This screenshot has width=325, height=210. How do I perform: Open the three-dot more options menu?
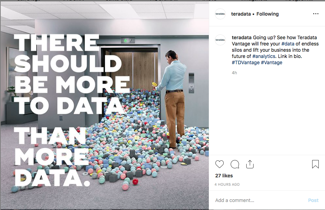tap(315, 14)
